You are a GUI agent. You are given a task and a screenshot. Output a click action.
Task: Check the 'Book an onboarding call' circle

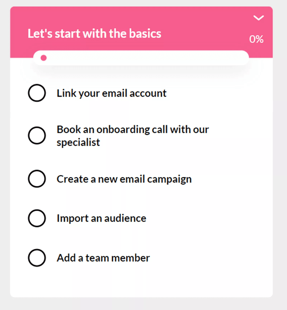click(x=37, y=136)
